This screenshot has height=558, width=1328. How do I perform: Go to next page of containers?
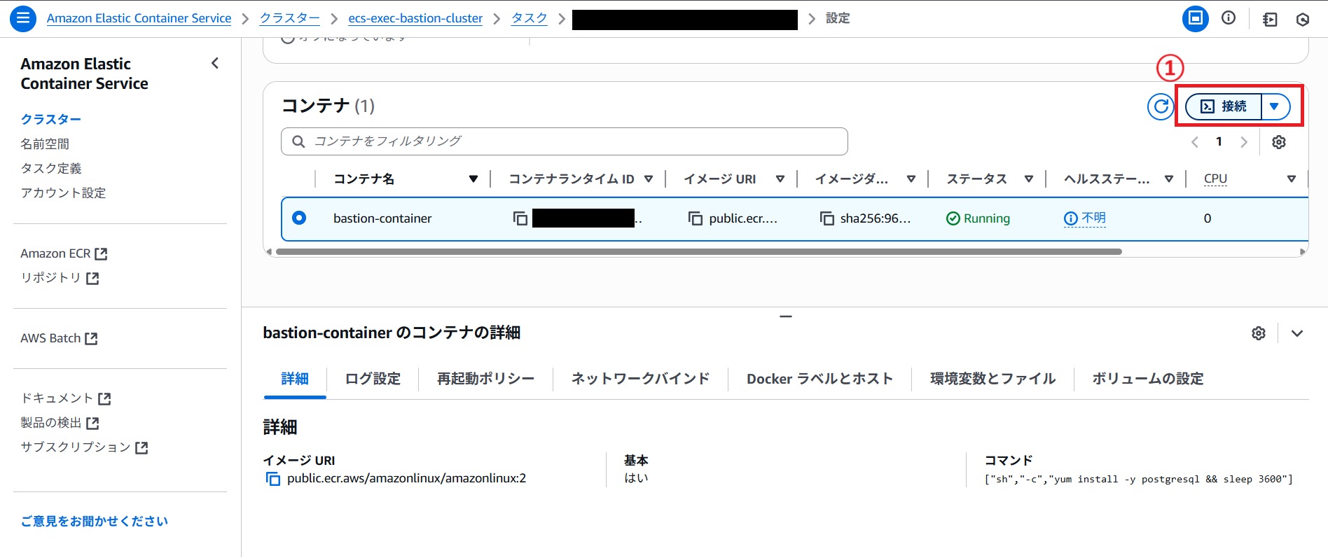click(1244, 142)
